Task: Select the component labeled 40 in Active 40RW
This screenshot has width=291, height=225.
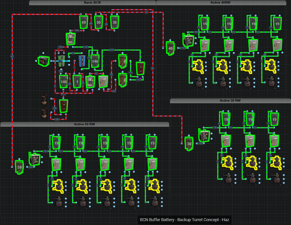Action: pyautogui.click(x=170, y=48)
